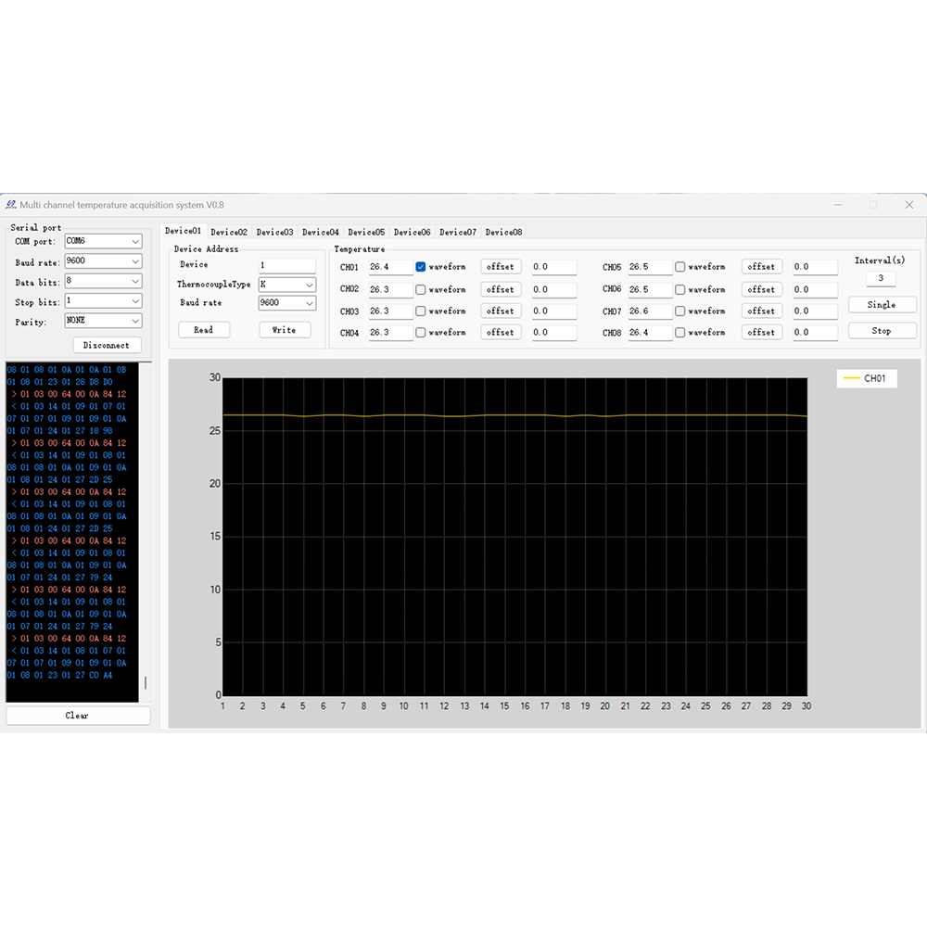Enable the CH05 waveform checkbox
Viewport: 927px width, 927px height.
(680, 267)
